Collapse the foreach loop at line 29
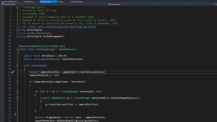 pos(17,98)
